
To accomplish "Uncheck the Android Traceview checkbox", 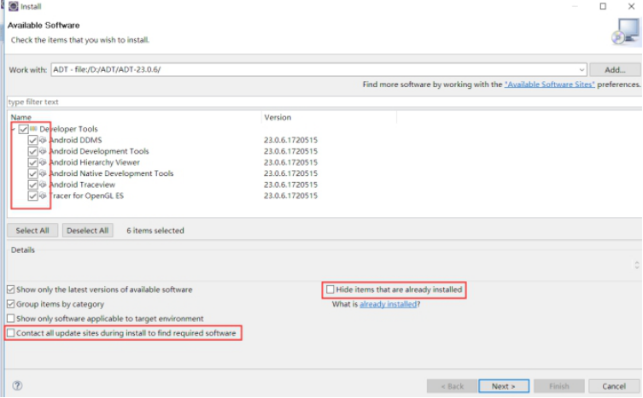I will coord(32,184).
